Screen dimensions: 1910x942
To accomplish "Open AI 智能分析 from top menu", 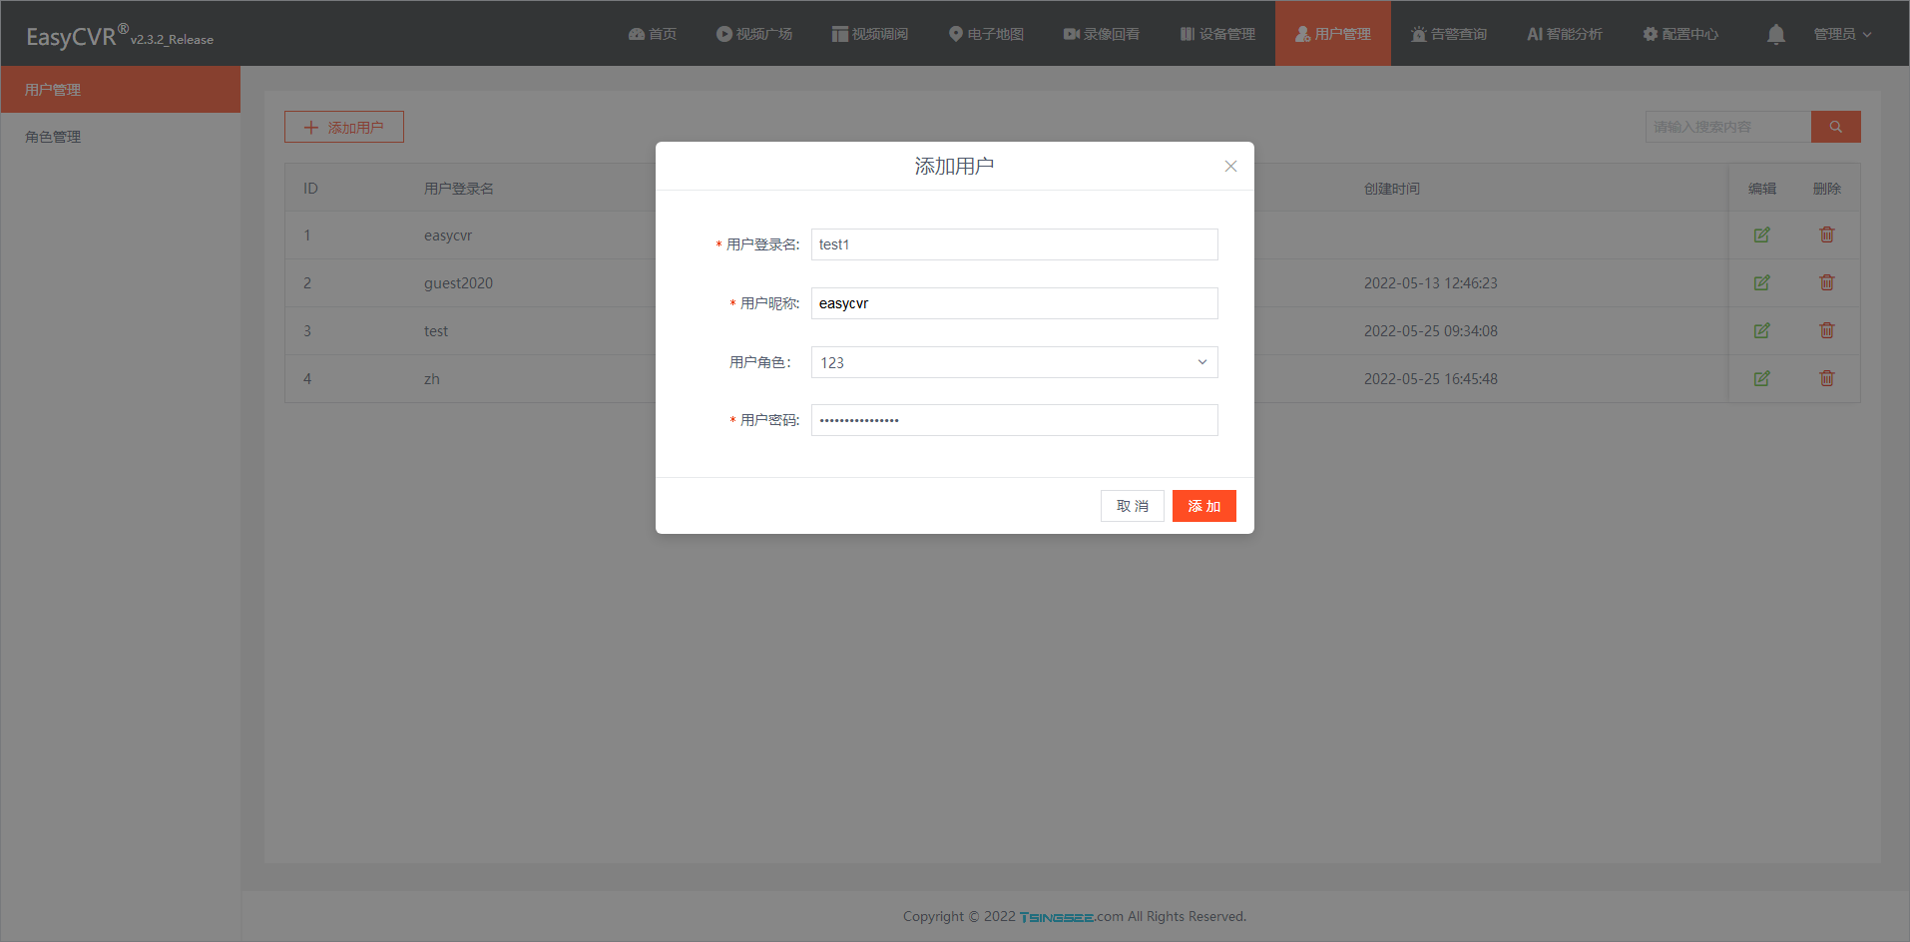I will point(1564,35).
